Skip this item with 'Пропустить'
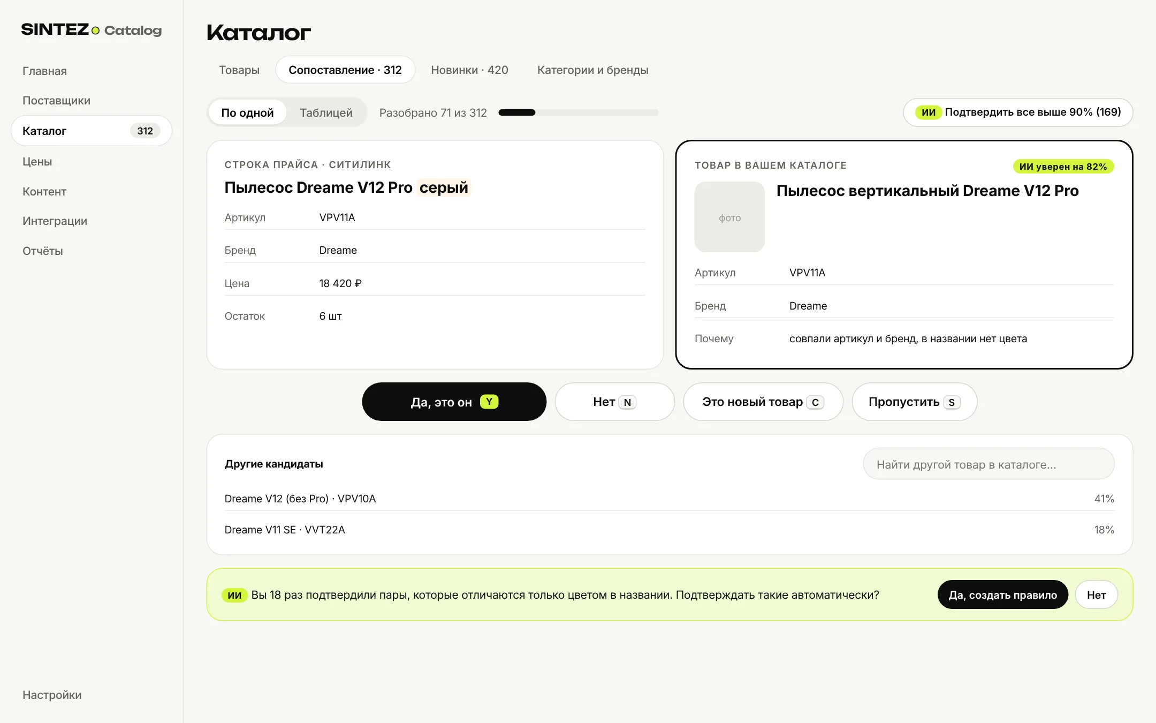The height and width of the screenshot is (723, 1156). pos(914,402)
